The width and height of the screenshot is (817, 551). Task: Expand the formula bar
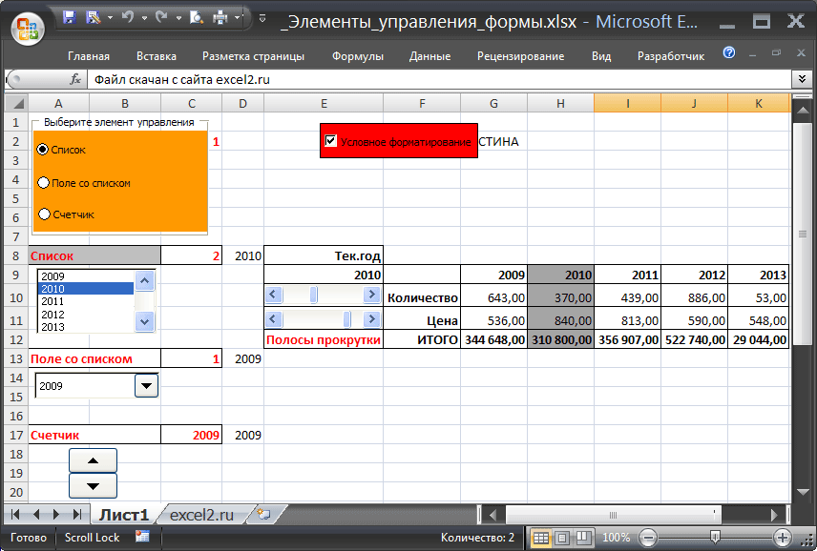click(x=803, y=80)
